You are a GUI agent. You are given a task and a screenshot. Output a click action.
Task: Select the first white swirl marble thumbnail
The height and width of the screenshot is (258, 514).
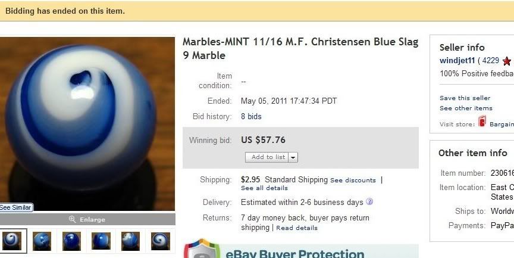coord(12,241)
